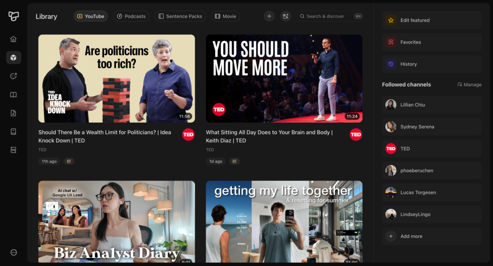Image resolution: width=493 pixels, height=266 pixels.
Task: Click Lillian Chiu's avatar
Action: pos(391,104)
